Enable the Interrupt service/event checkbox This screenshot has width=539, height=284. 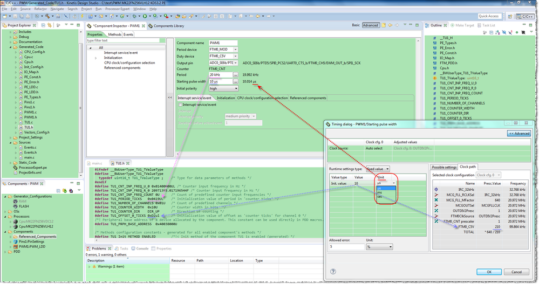[181, 105]
